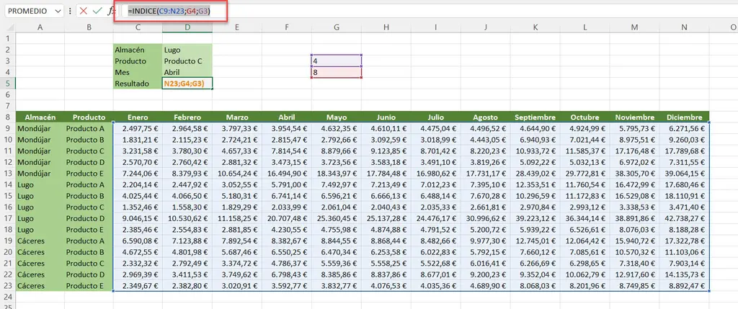This screenshot has width=738, height=309.
Task: Open the Name Box dropdown arrow
Action: point(58,11)
